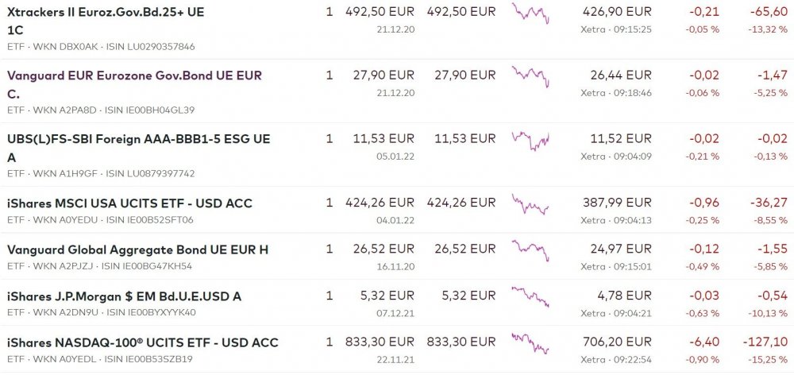794x375 pixels.
Task: View the iShares MSCI USA price sparkline
Action: [x=530, y=205]
